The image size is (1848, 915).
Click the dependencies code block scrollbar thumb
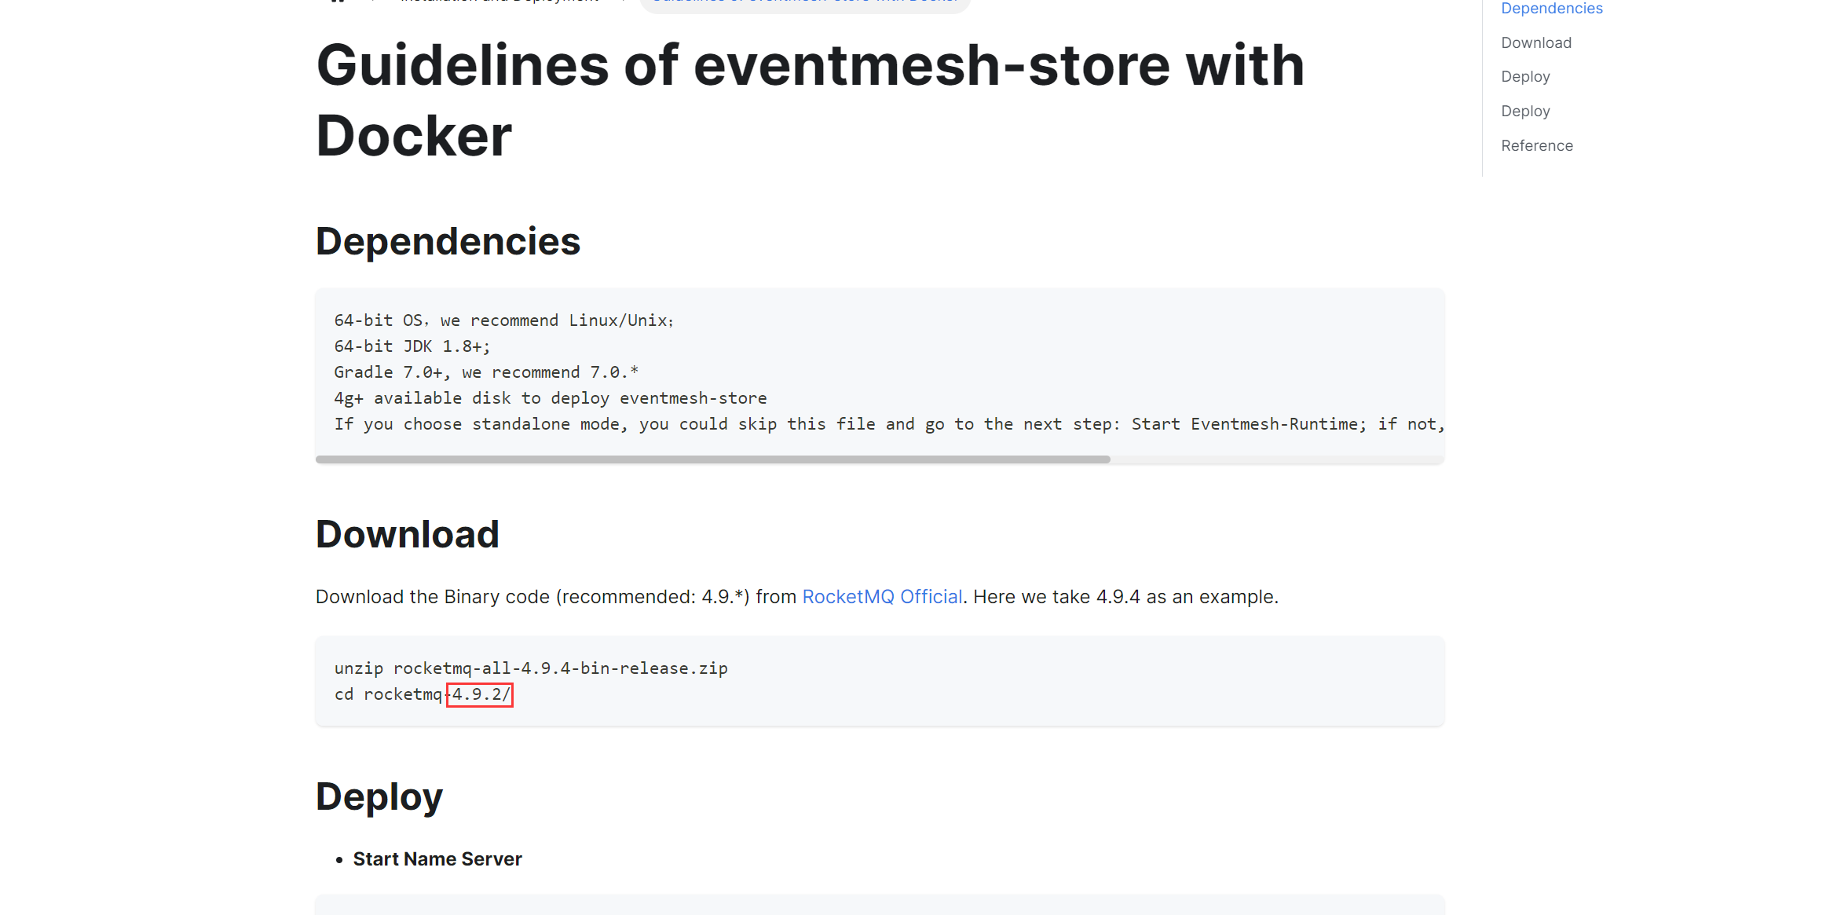click(x=712, y=459)
